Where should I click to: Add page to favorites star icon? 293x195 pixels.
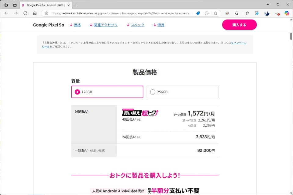[x=216, y=13]
